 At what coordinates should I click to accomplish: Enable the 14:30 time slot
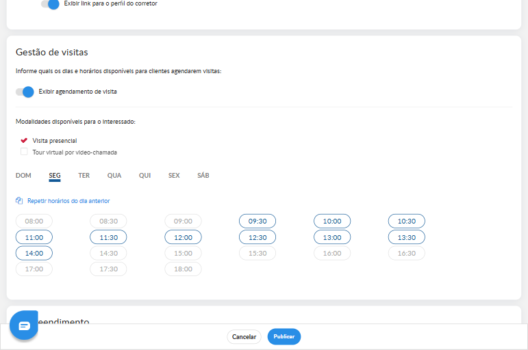click(108, 253)
